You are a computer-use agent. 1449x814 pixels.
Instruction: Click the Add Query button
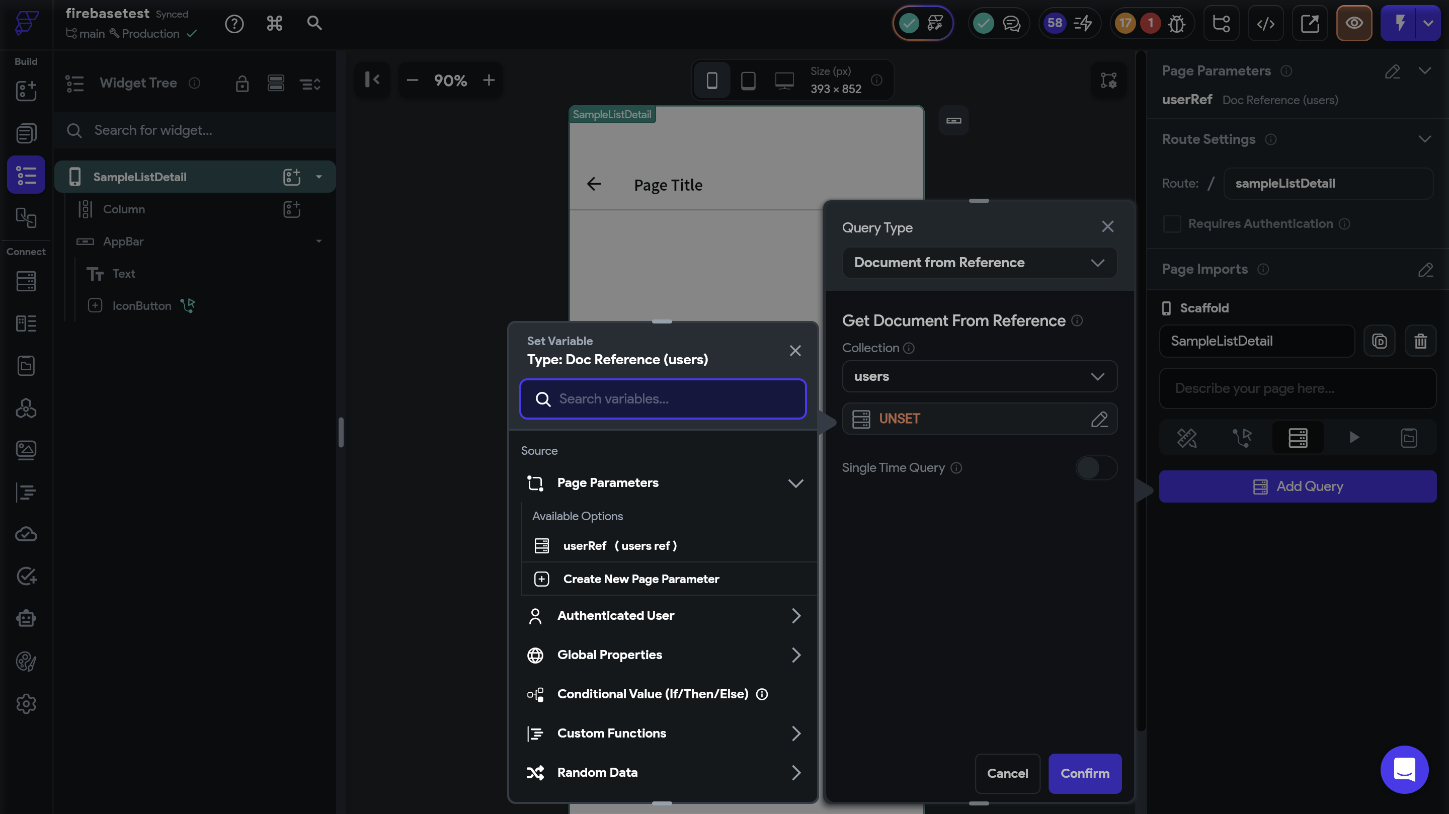[x=1297, y=486]
